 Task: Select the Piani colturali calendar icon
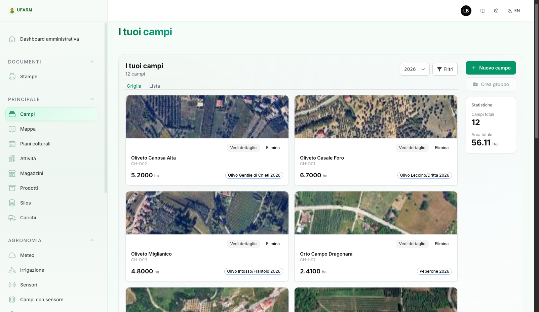coord(12,144)
